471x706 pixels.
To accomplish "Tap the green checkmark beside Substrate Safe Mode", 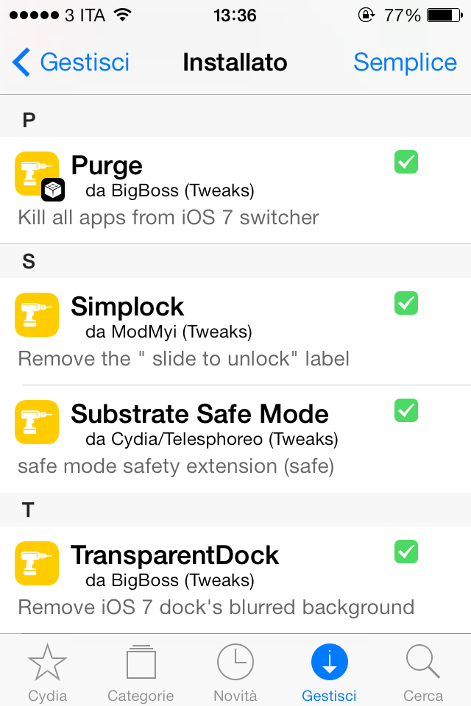I will pyautogui.click(x=406, y=410).
